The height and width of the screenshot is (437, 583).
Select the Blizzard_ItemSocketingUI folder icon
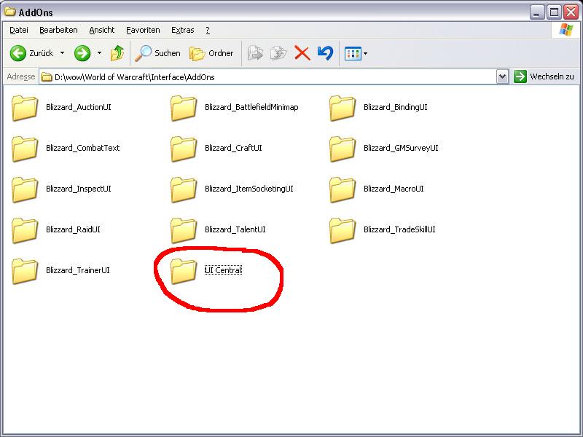click(x=184, y=190)
